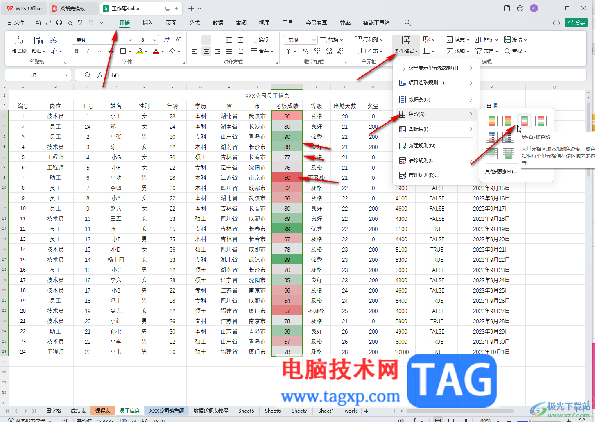Viewport: 595px width, 422px height.
Task: Click the increase decimal places icon
Action: pyautogui.click(x=329, y=51)
